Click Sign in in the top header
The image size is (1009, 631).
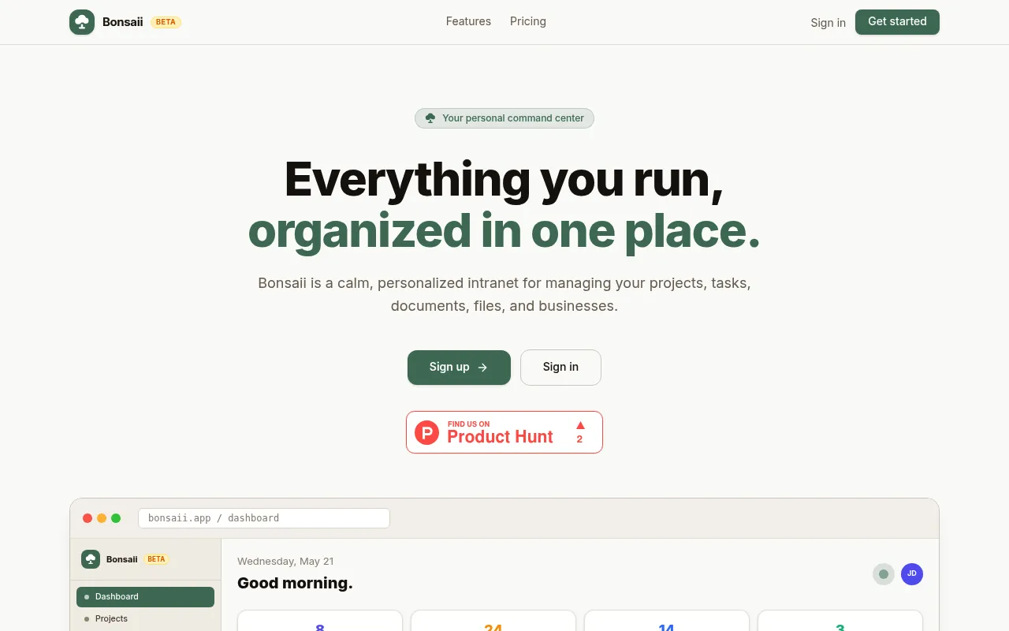click(828, 23)
